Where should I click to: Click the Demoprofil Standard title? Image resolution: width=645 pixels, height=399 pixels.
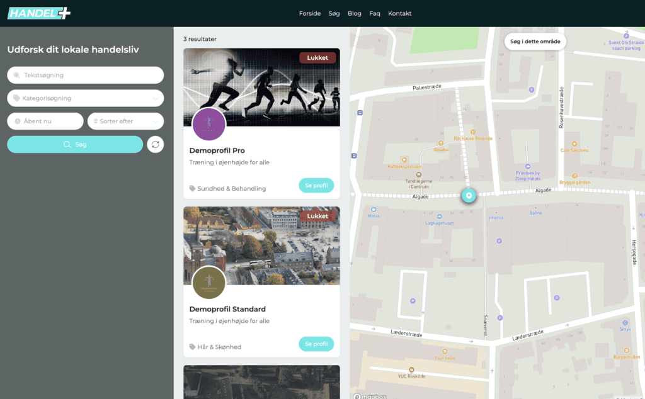click(x=227, y=309)
